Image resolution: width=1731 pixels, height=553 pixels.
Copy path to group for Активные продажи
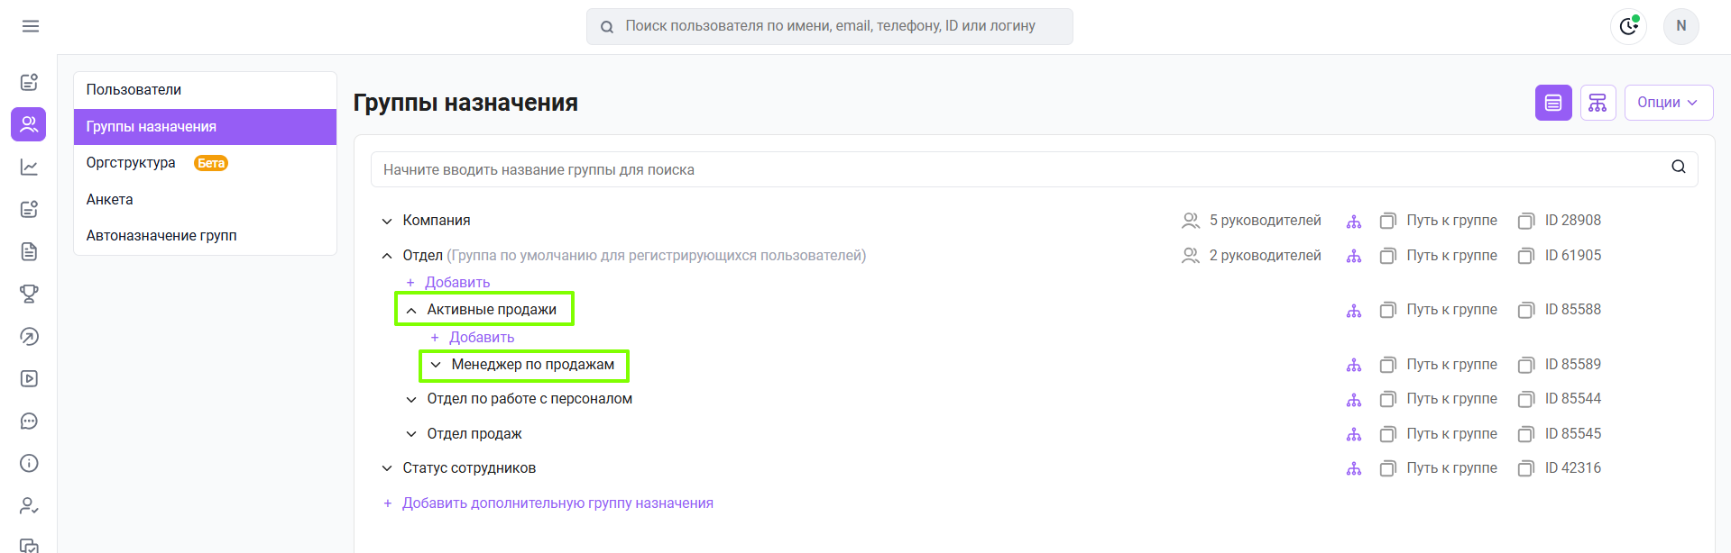(x=1439, y=310)
